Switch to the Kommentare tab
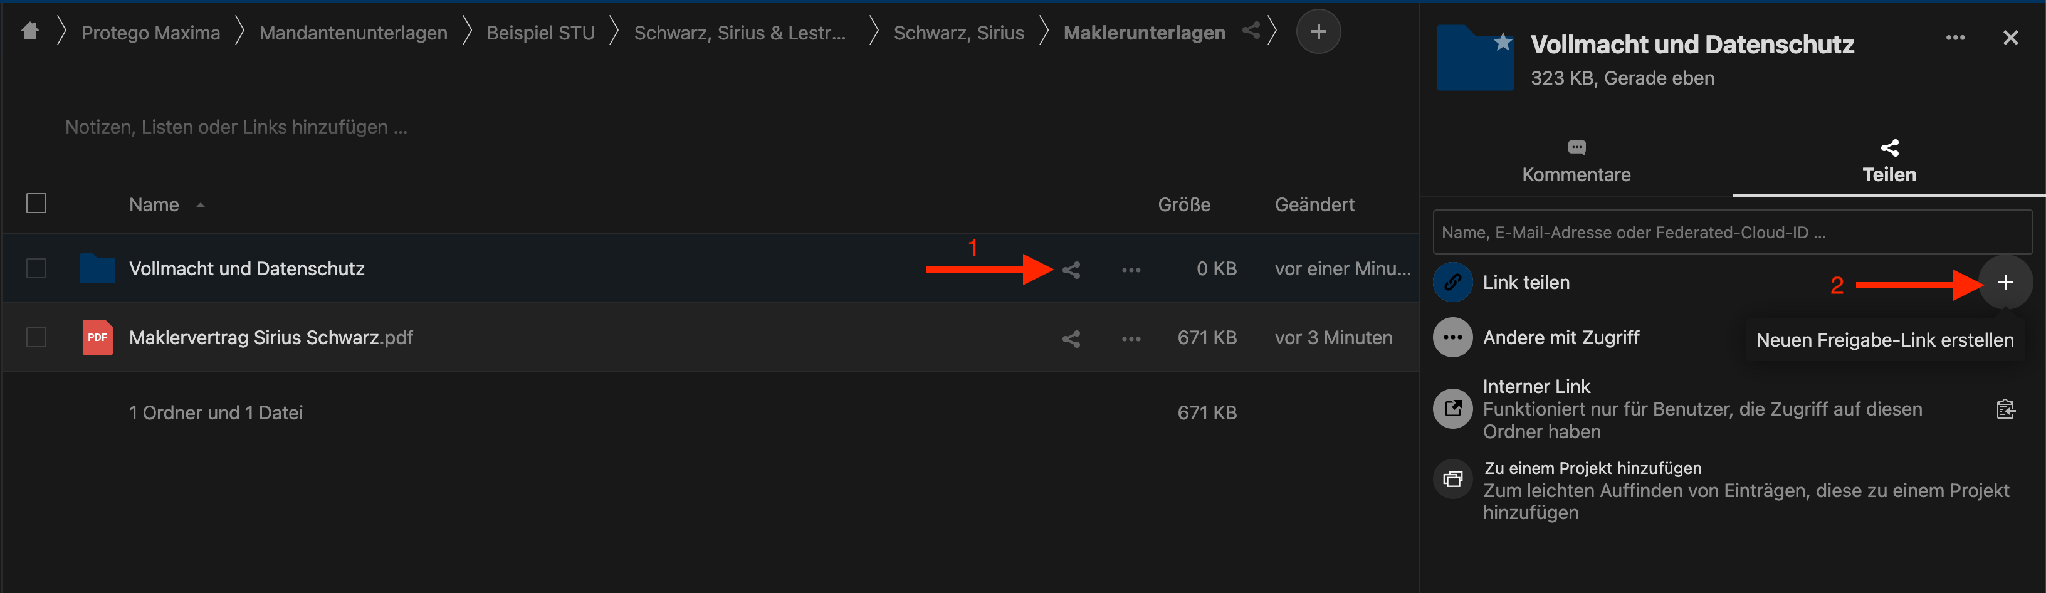 [x=1576, y=161]
